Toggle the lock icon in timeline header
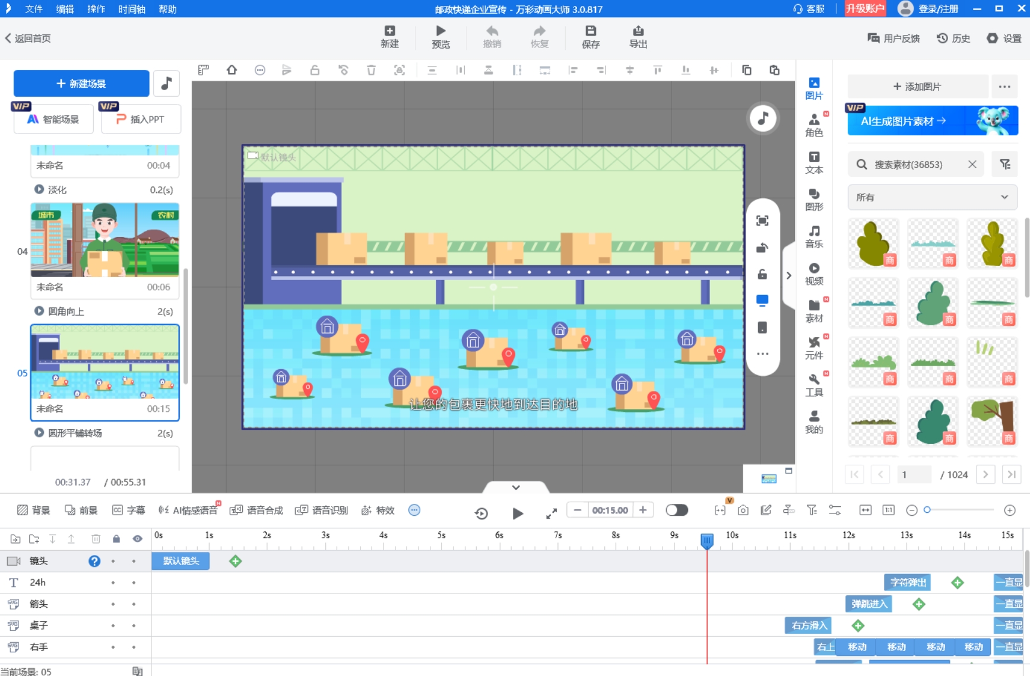 pos(116,539)
